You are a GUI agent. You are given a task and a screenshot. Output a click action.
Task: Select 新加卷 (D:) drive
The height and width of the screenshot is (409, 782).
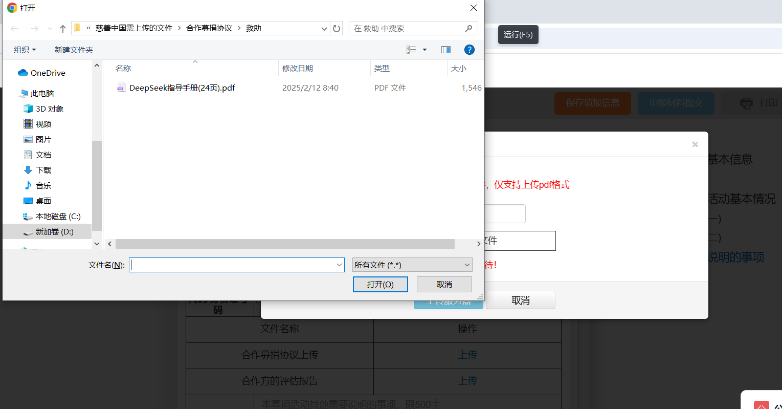[54, 232]
